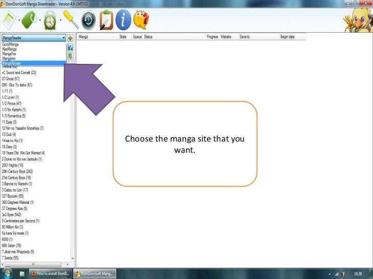Select '1/2 Love! (1)' manga
373x279 pixels.
[x=10, y=97]
